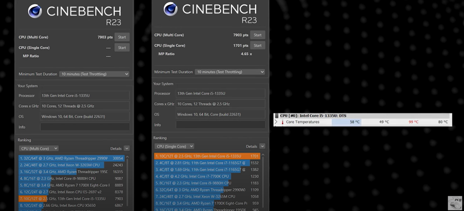Click the Cores x GHz field in left window

click(x=85, y=106)
